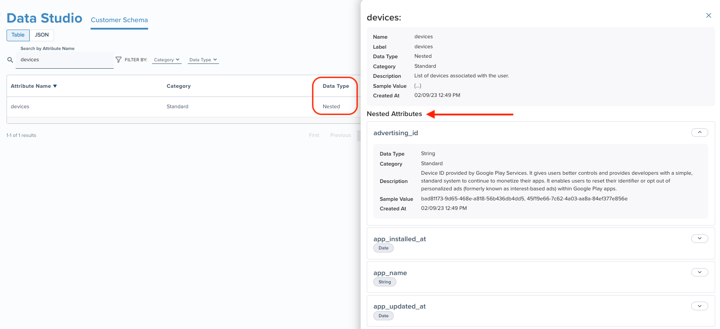Click the app_name attribute title
The image size is (720, 329).
pos(390,273)
